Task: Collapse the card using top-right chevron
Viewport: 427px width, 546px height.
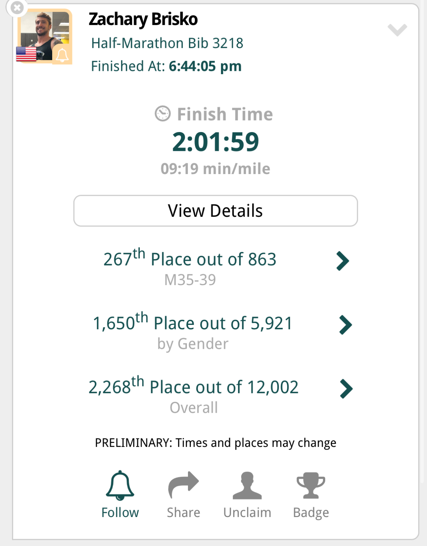Action: [397, 30]
